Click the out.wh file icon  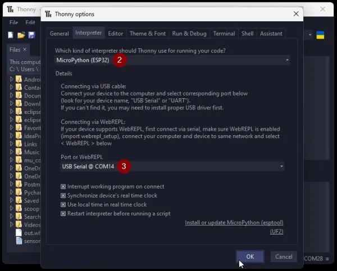tap(19, 233)
